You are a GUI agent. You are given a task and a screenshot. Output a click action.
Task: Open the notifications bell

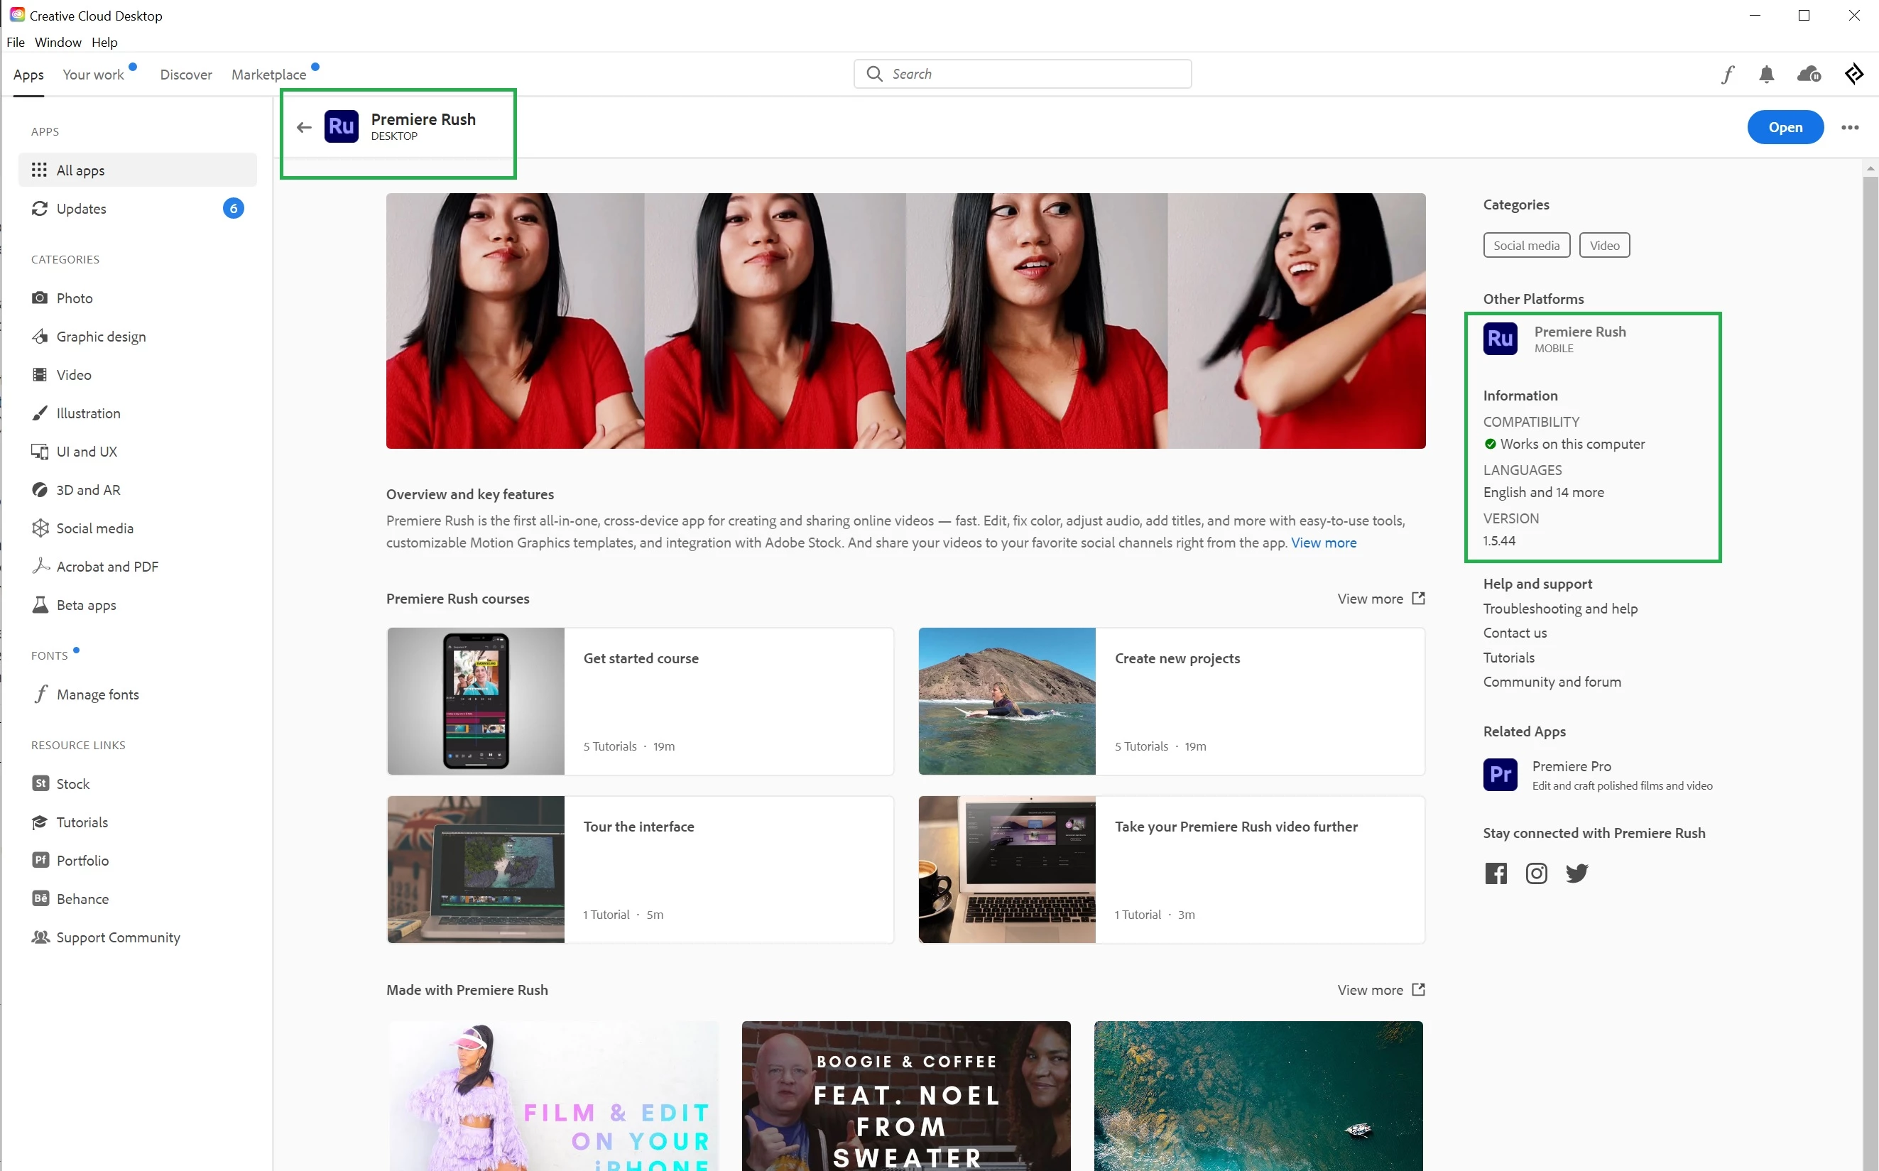[x=1766, y=75]
